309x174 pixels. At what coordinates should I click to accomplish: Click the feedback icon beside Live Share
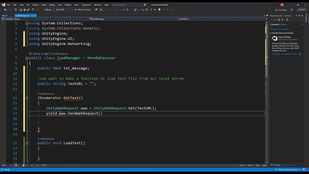[292, 10]
